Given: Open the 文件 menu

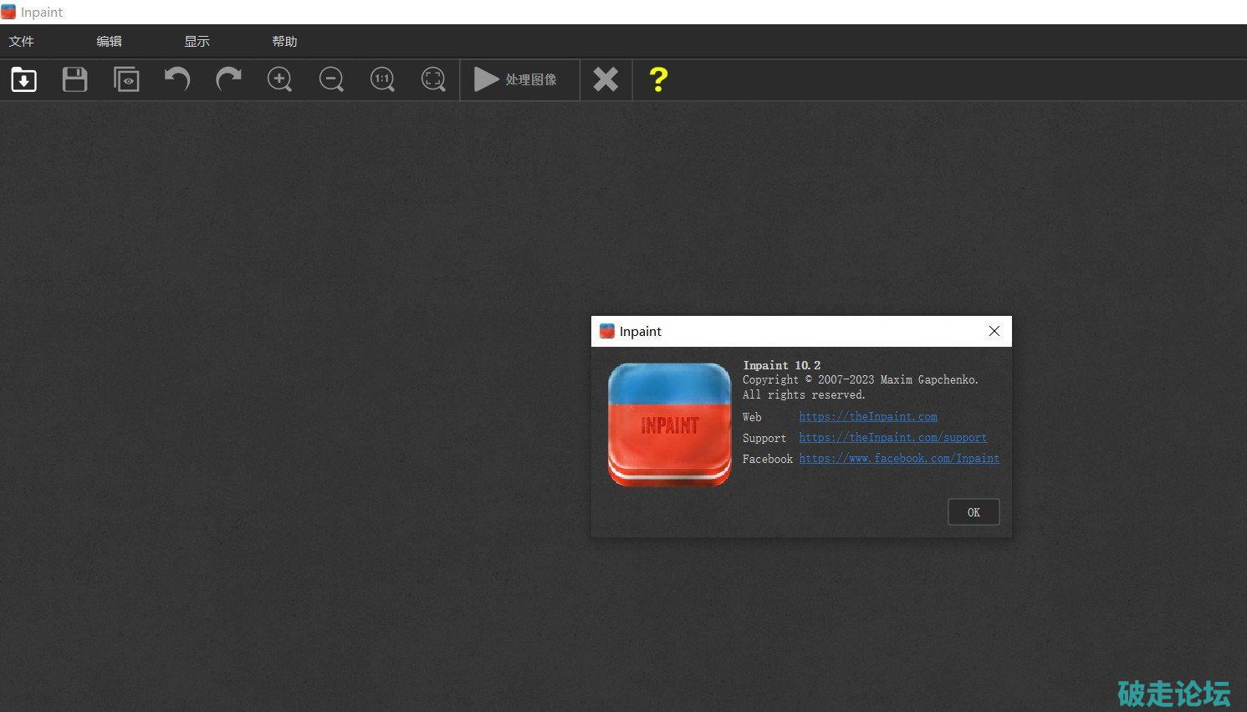Looking at the screenshot, I should point(22,41).
